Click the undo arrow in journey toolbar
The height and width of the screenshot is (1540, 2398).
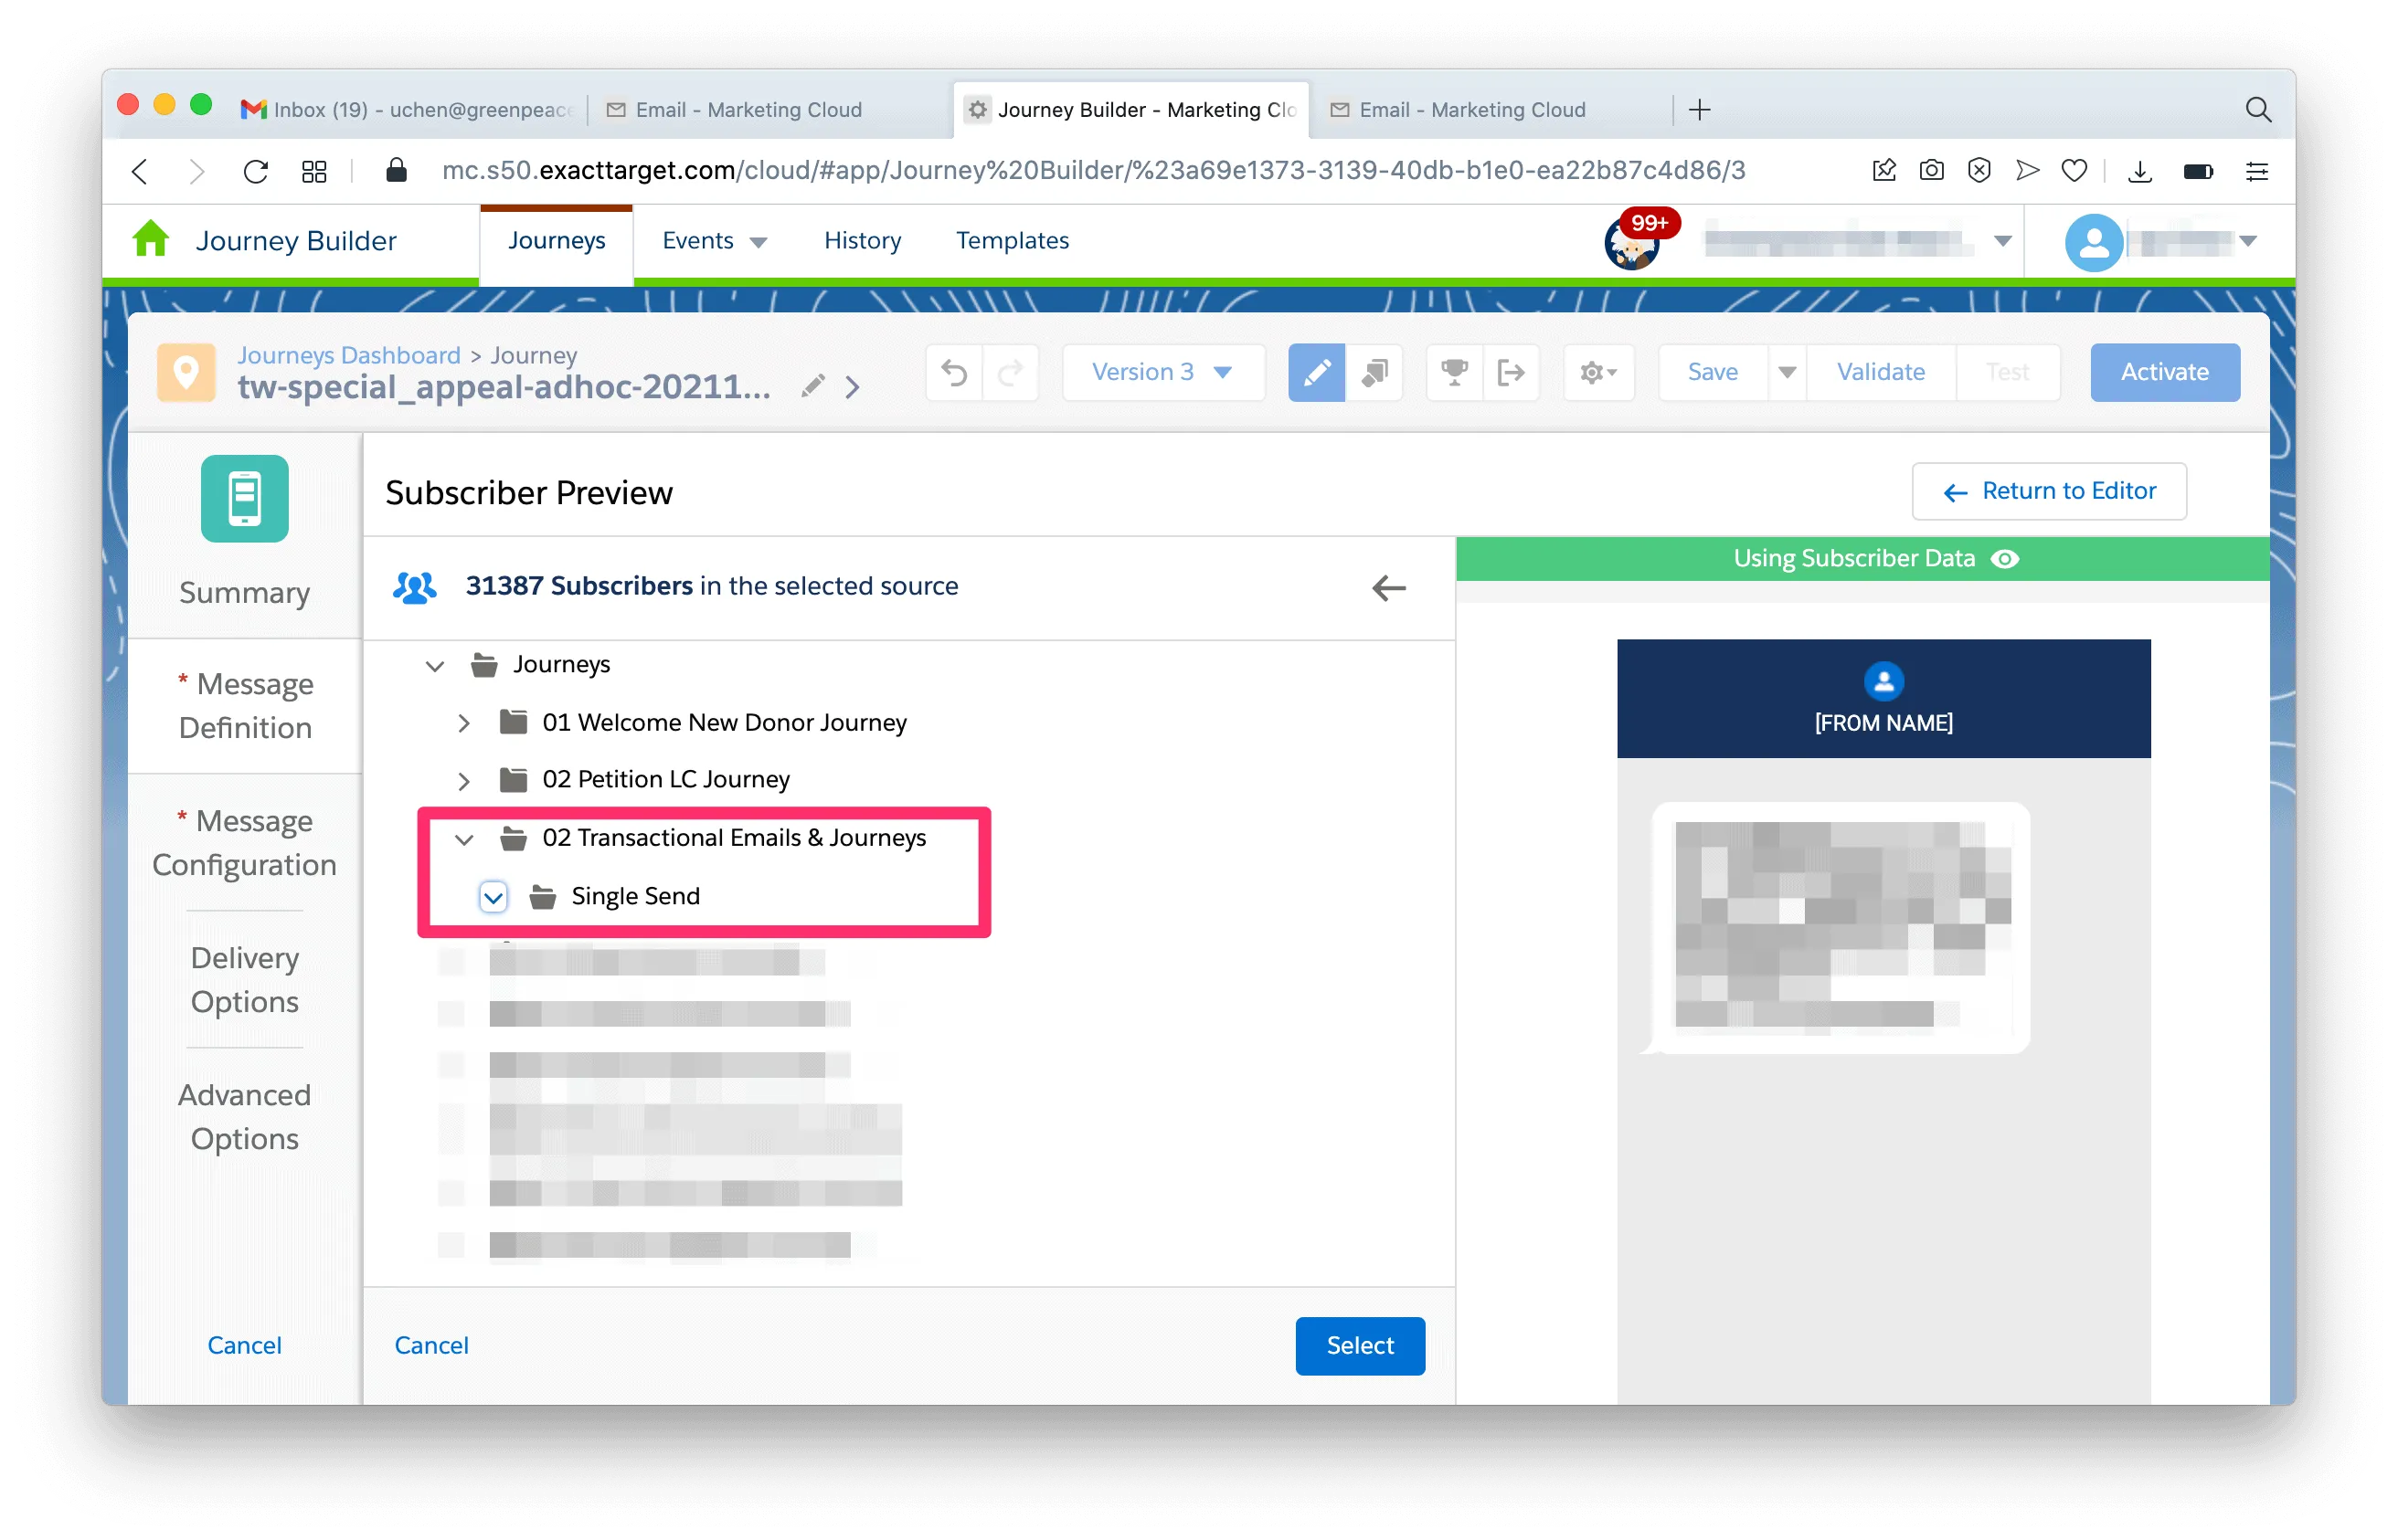[954, 373]
